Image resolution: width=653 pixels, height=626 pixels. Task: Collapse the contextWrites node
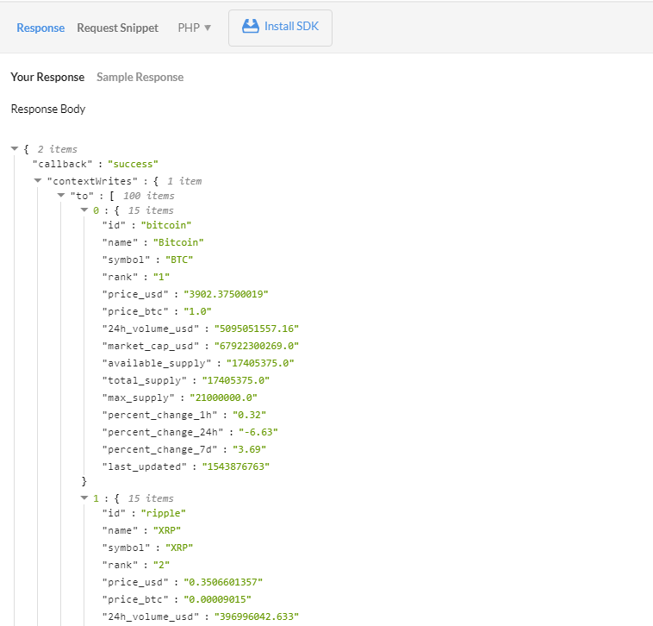pyautogui.click(x=38, y=180)
